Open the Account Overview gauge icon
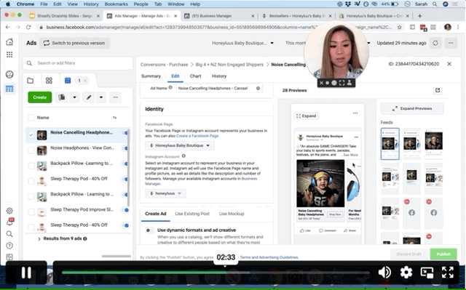The height and width of the screenshot is (290, 466). tap(9, 74)
